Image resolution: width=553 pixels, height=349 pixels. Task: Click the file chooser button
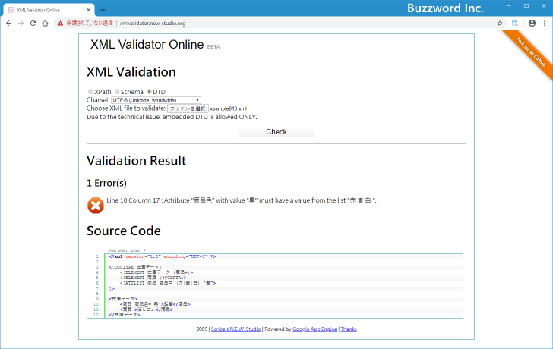[188, 108]
